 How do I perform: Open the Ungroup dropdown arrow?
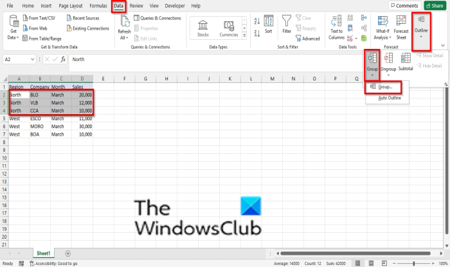(388, 75)
